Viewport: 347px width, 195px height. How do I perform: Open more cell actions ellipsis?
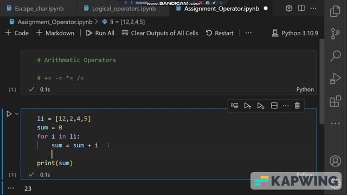point(286,106)
